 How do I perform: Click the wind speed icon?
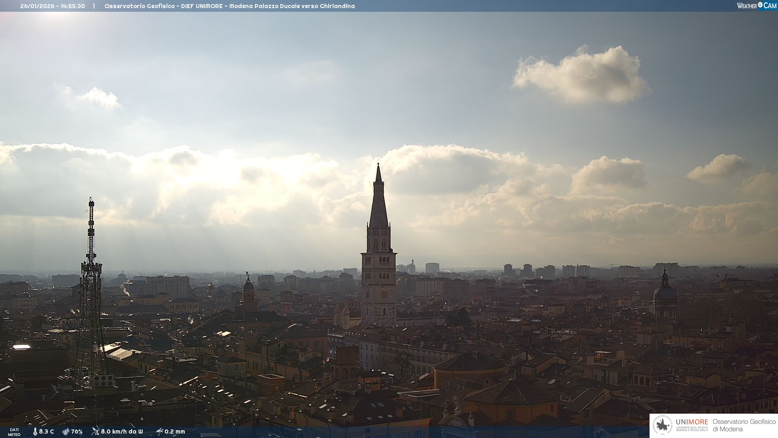pos(95,431)
